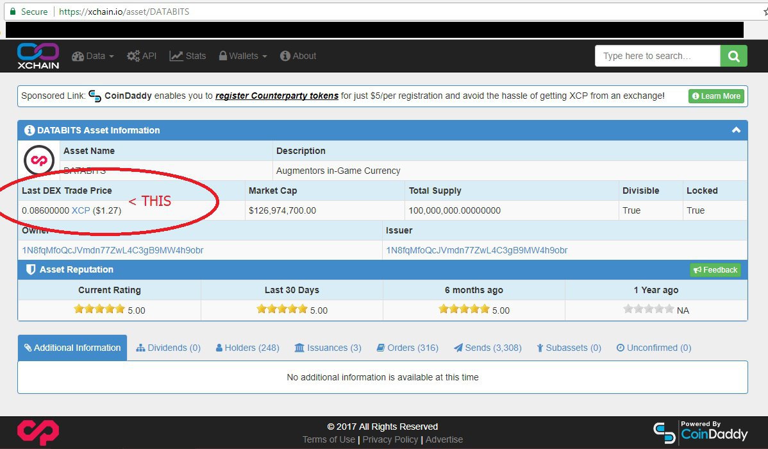
Task: Click the 6 months ago rating stars
Action: [x=464, y=309]
